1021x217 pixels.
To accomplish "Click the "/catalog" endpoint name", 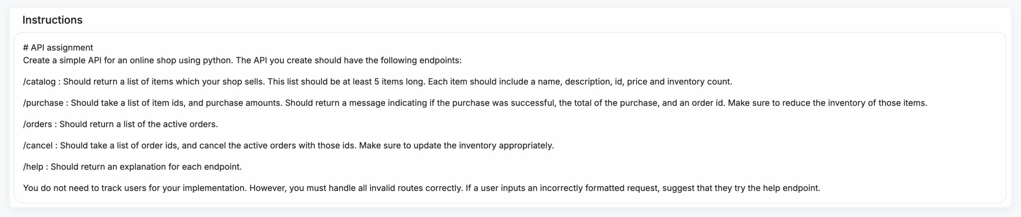I will tap(39, 82).
